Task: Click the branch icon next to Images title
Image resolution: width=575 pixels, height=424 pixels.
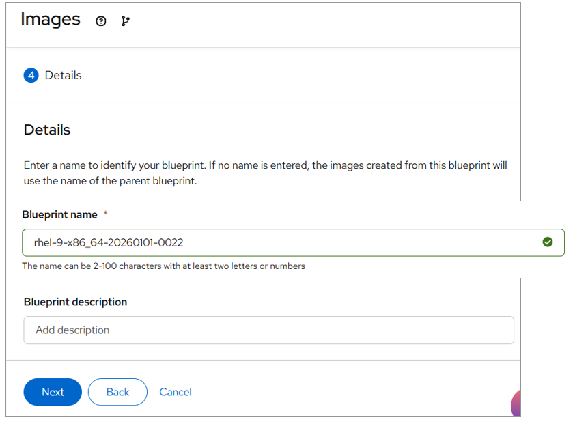Action: (x=125, y=21)
